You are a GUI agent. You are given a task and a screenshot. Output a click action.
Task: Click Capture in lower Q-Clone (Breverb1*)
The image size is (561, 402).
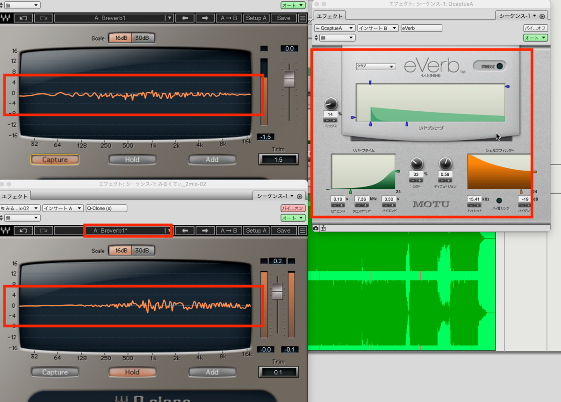pyautogui.click(x=55, y=373)
